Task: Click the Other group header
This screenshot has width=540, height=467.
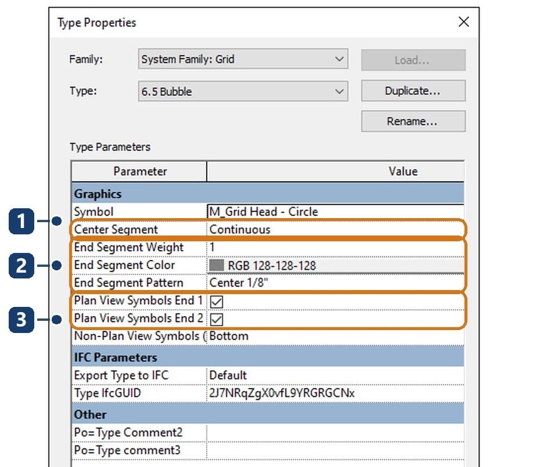Action: click(268, 414)
